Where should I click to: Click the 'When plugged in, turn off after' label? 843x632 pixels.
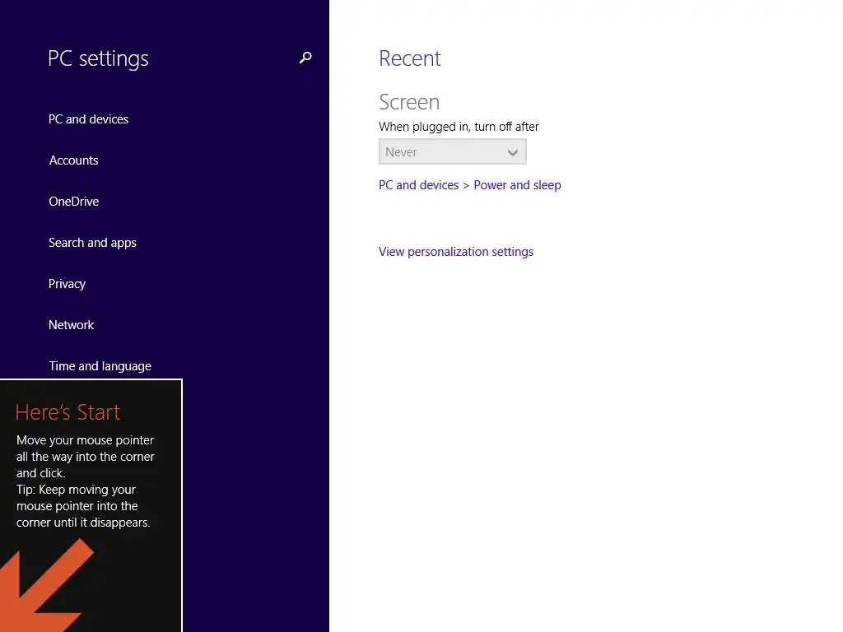(x=459, y=127)
